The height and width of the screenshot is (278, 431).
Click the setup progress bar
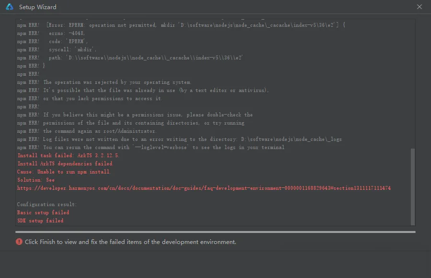click(x=215, y=232)
